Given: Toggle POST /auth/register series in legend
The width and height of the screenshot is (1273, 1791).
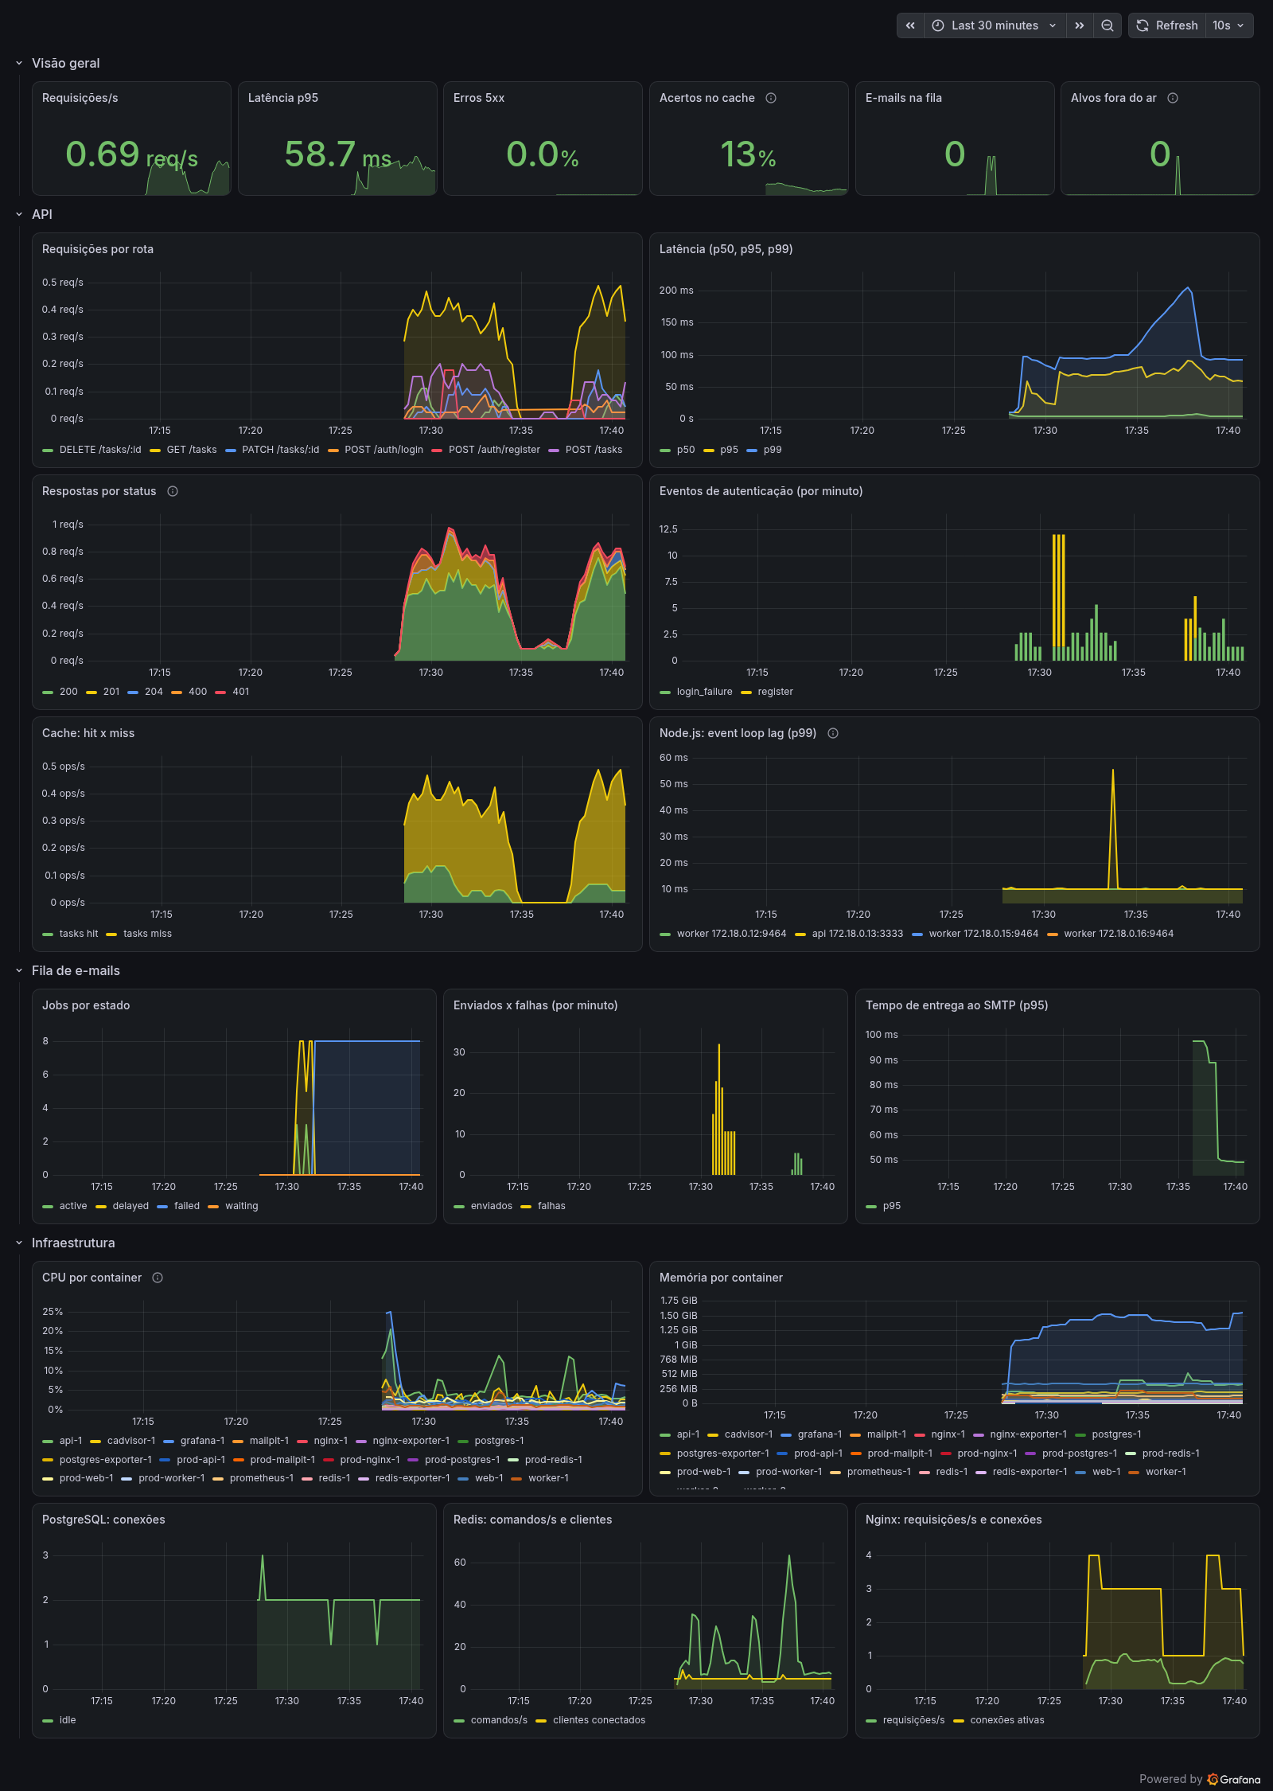Looking at the screenshot, I should coord(494,450).
